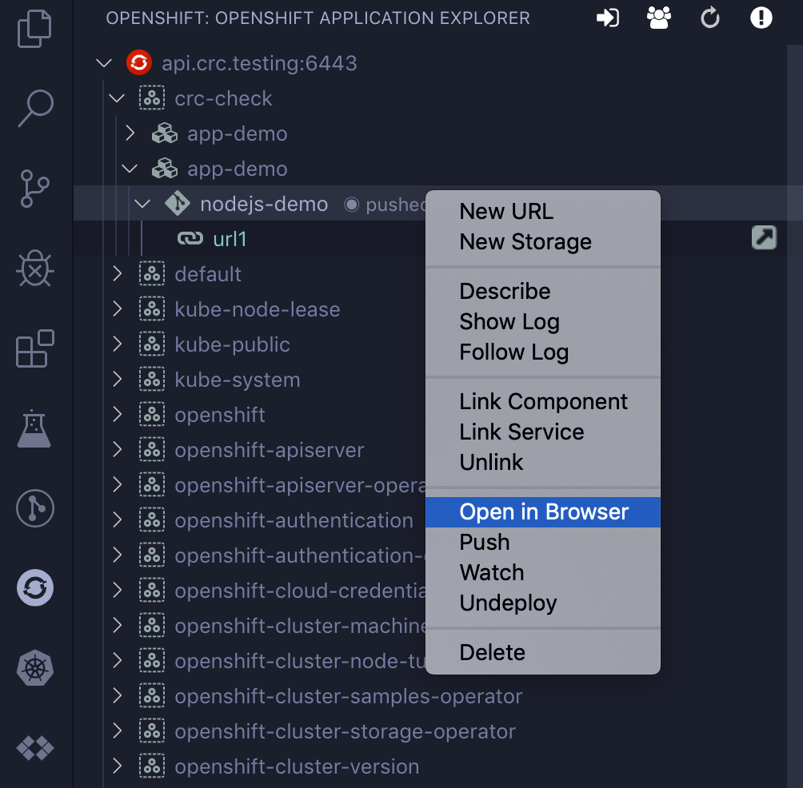Viewport: 803px width, 788px height.
Task: Select New URL in context menu
Action: click(505, 212)
